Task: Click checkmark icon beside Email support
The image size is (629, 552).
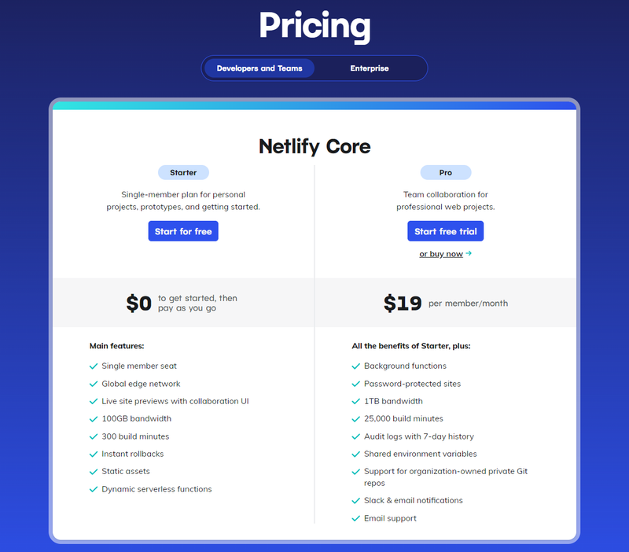Action: (x=356, y=519)
